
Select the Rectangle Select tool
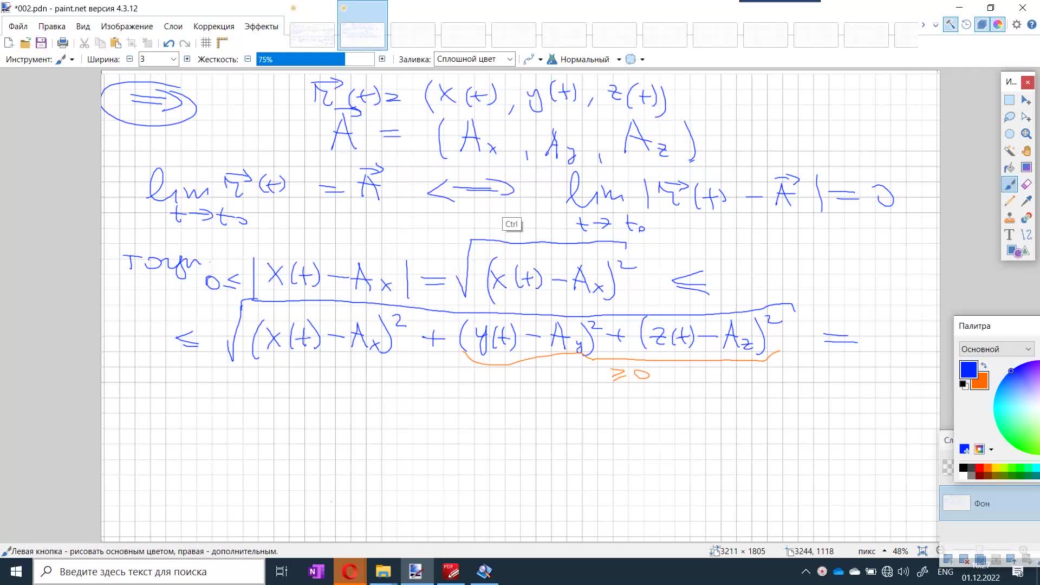[x=1009, y=100]
